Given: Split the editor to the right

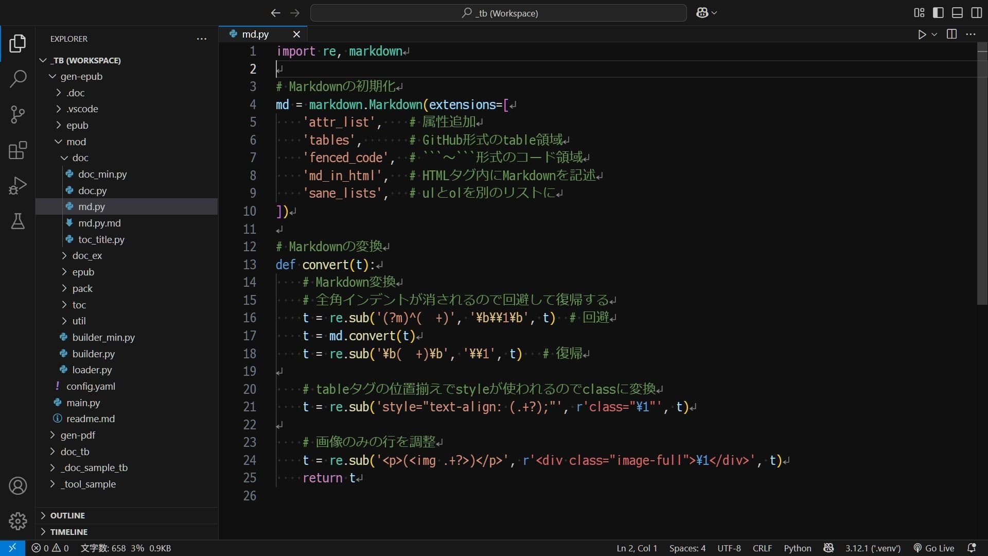Looking at the screenshot, I should pos(951,34).
